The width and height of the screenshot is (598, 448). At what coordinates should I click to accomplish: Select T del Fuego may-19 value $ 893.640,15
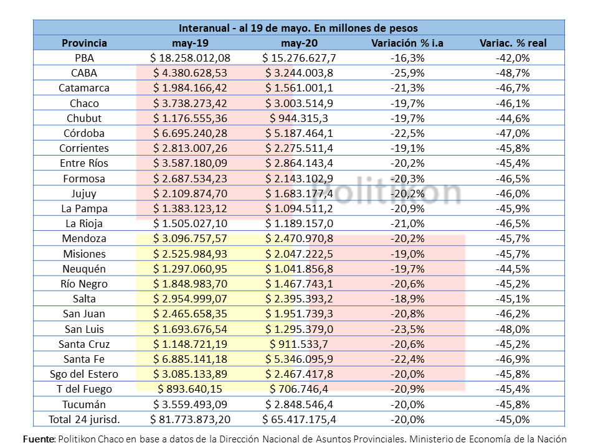pyautogui.click(x=190, y=389)
